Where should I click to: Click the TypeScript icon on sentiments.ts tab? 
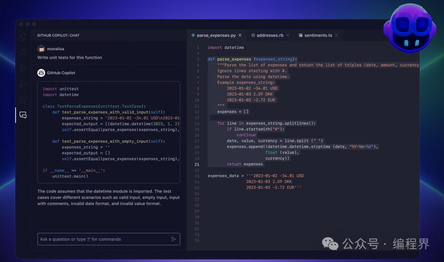(301, 35)
